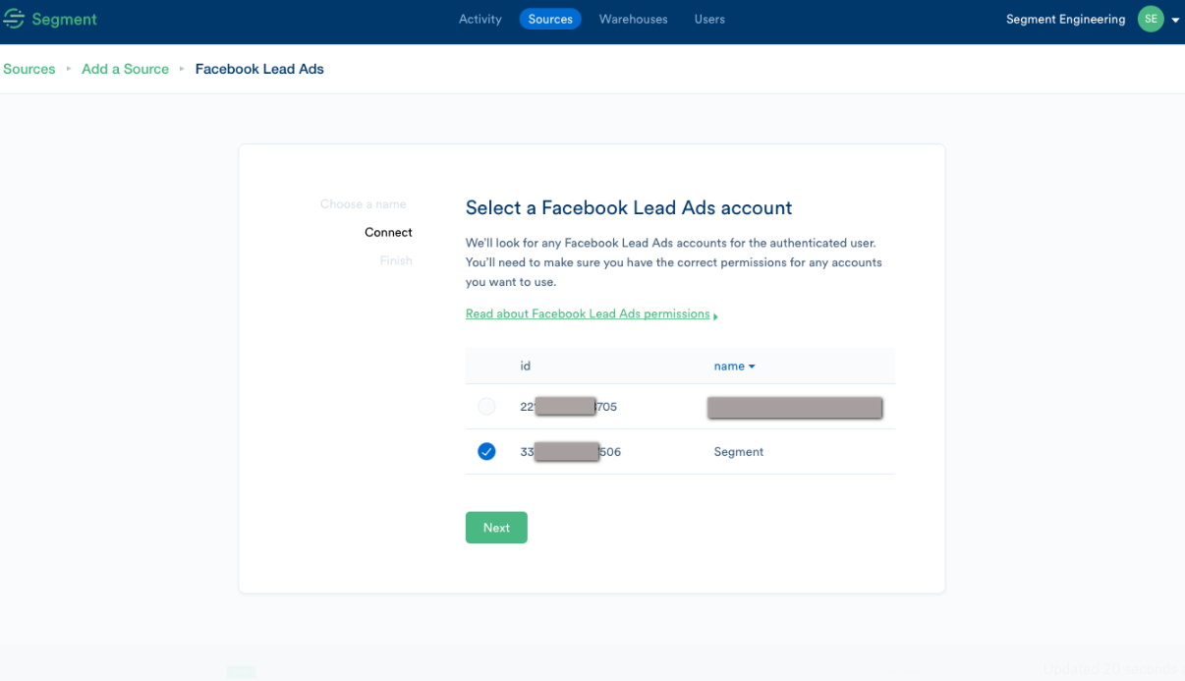Click the SE avatar circle

tap(1150, 19)
